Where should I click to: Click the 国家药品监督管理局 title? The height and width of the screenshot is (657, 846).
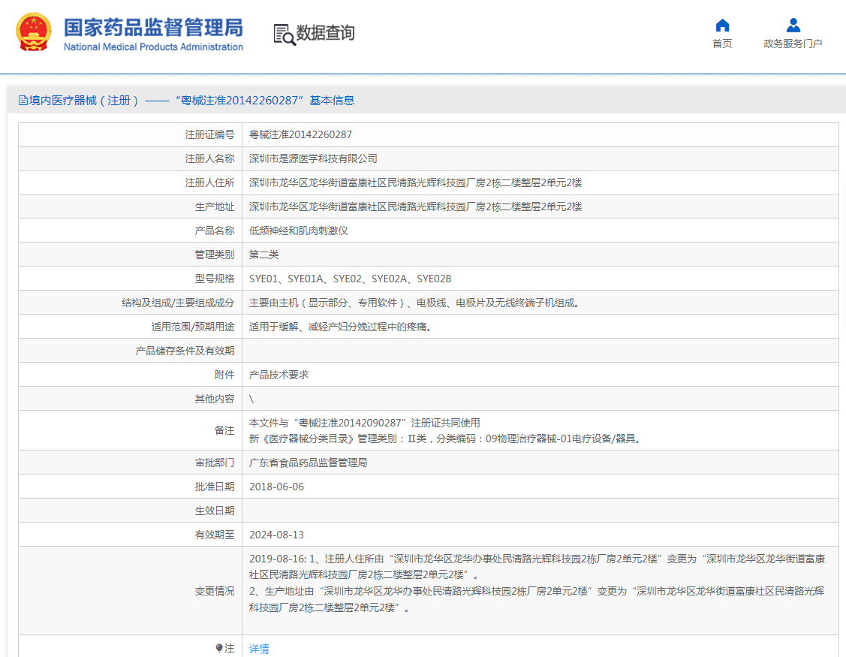(153, 27)
